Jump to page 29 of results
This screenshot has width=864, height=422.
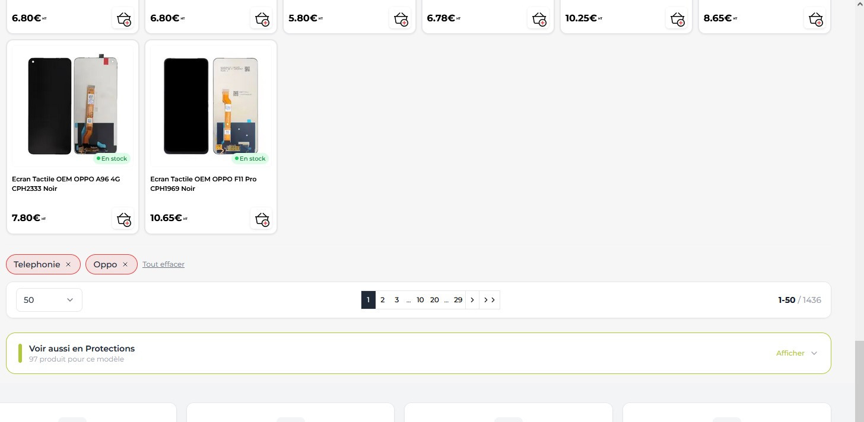458,300
